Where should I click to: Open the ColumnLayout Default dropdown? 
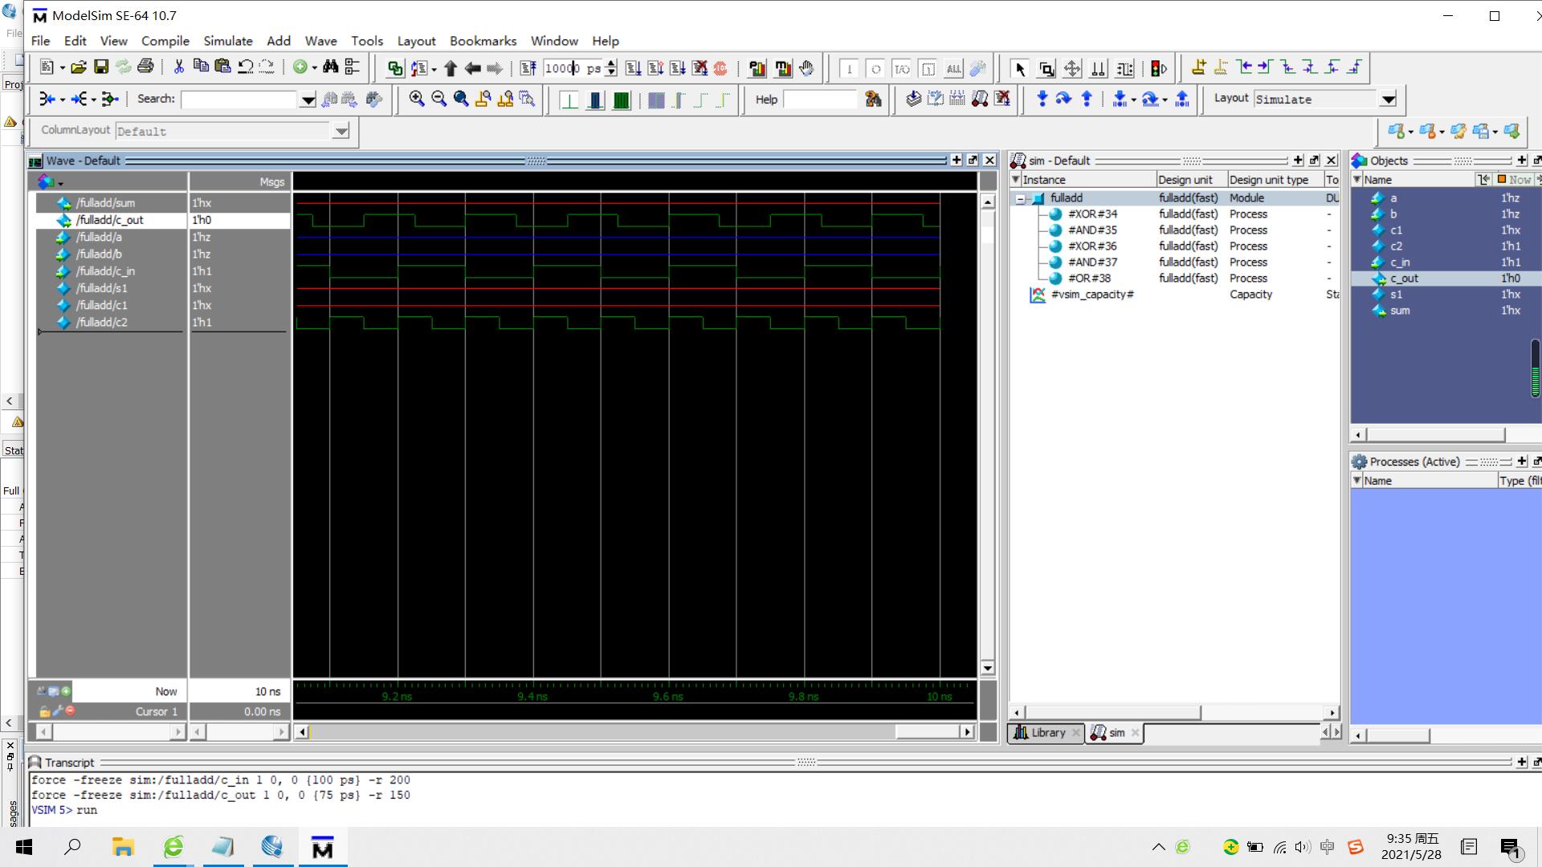[x=341, y=130]
